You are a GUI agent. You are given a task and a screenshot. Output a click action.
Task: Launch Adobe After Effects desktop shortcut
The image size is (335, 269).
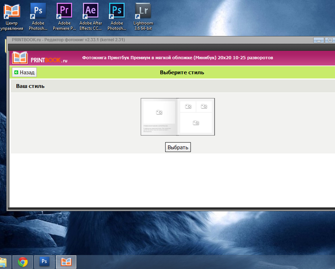(90, 17)
